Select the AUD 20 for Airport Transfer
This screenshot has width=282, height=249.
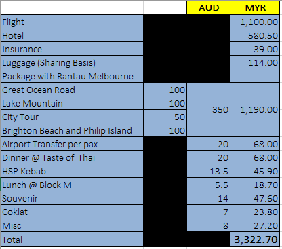point(209,144)
